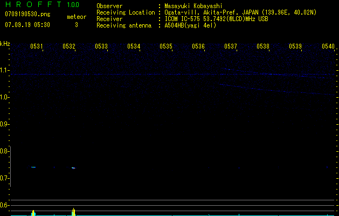
Task: Click the yellow intensity peak under 0532
Action: [x=73, y=212]
